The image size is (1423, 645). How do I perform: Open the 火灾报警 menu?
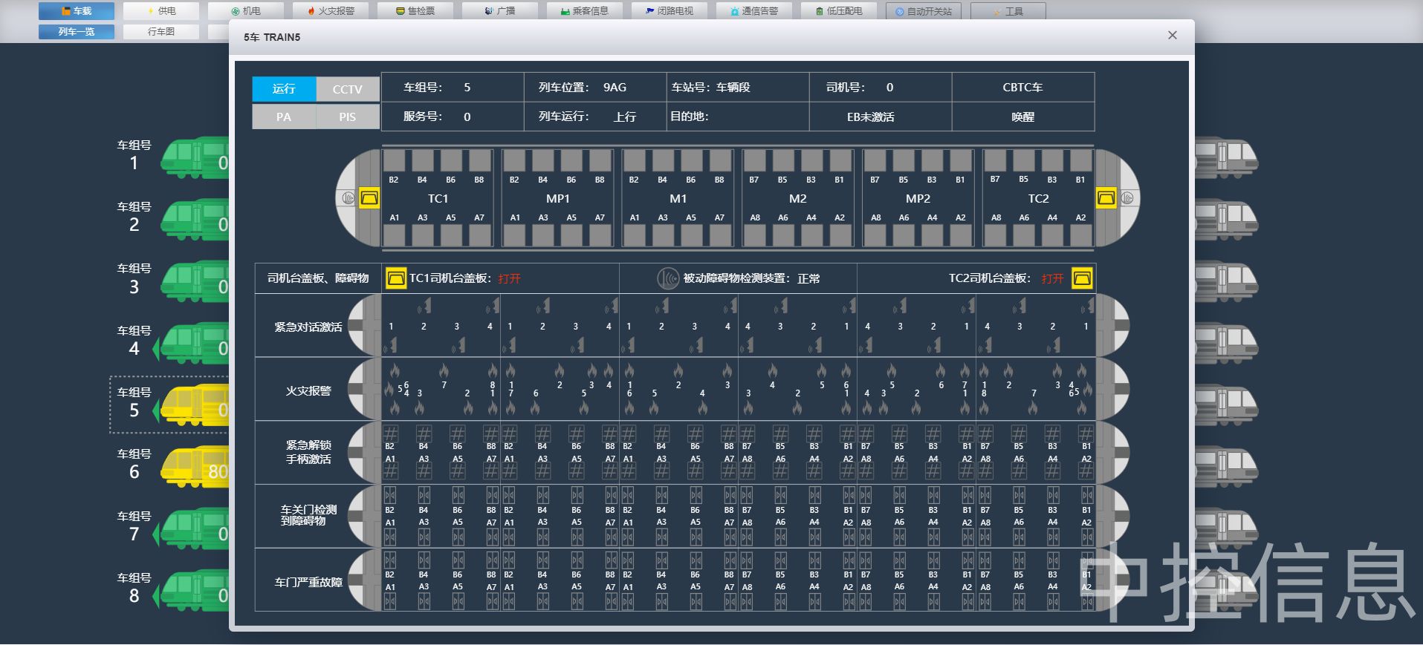tap(331, 11)
